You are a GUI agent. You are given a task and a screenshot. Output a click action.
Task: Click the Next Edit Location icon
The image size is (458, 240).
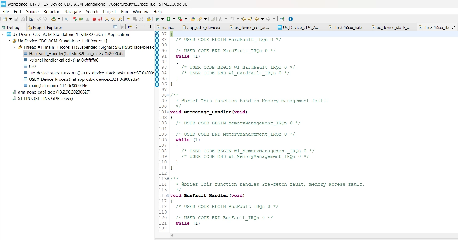tap(250, 19)
